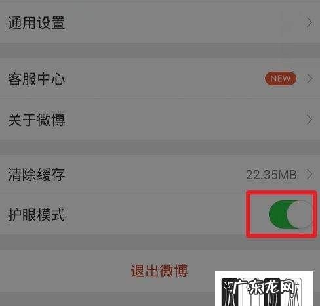Tap the 清除缓存 label text
The height and width of the screenshot is (306, 320).
tap(36, 175)
